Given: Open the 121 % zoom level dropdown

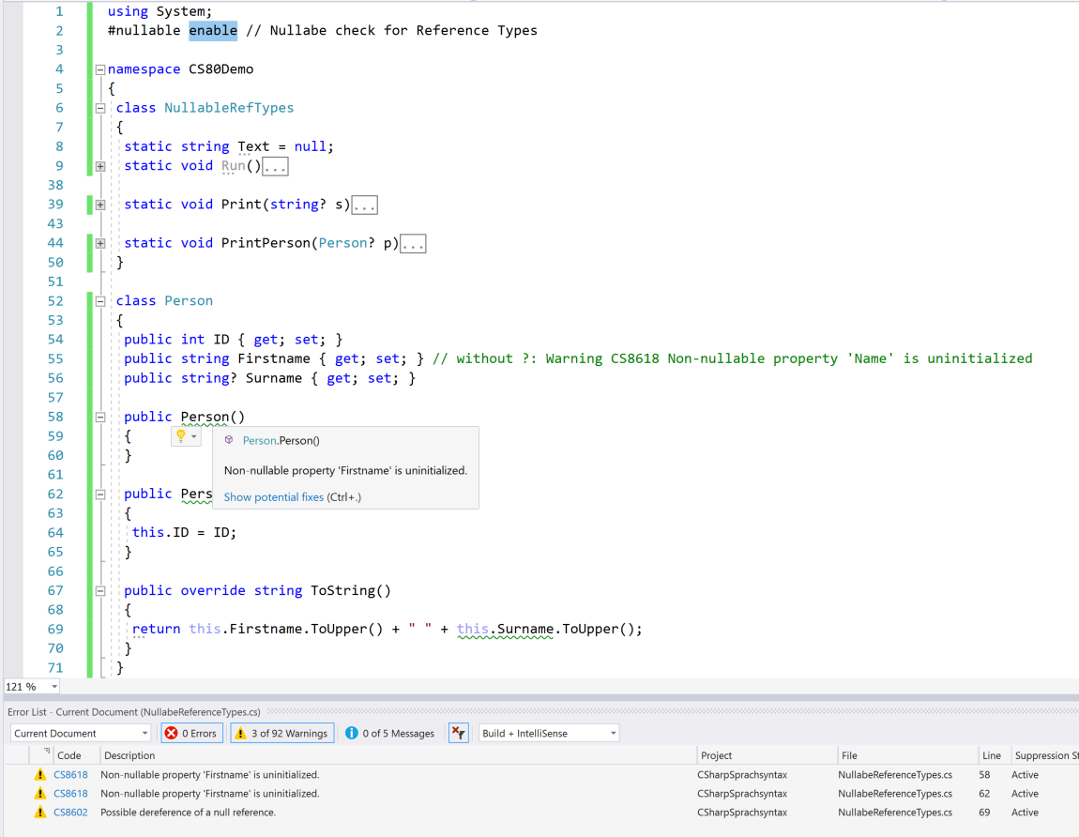Looking at the screenshot, I should [x=54, y=687].
